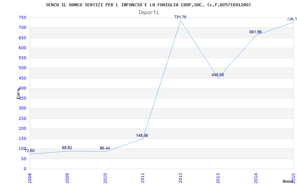Click x-axis year 2008
Image resolution: width=297 pixels, height=185 pixels.
click(30, 178)
